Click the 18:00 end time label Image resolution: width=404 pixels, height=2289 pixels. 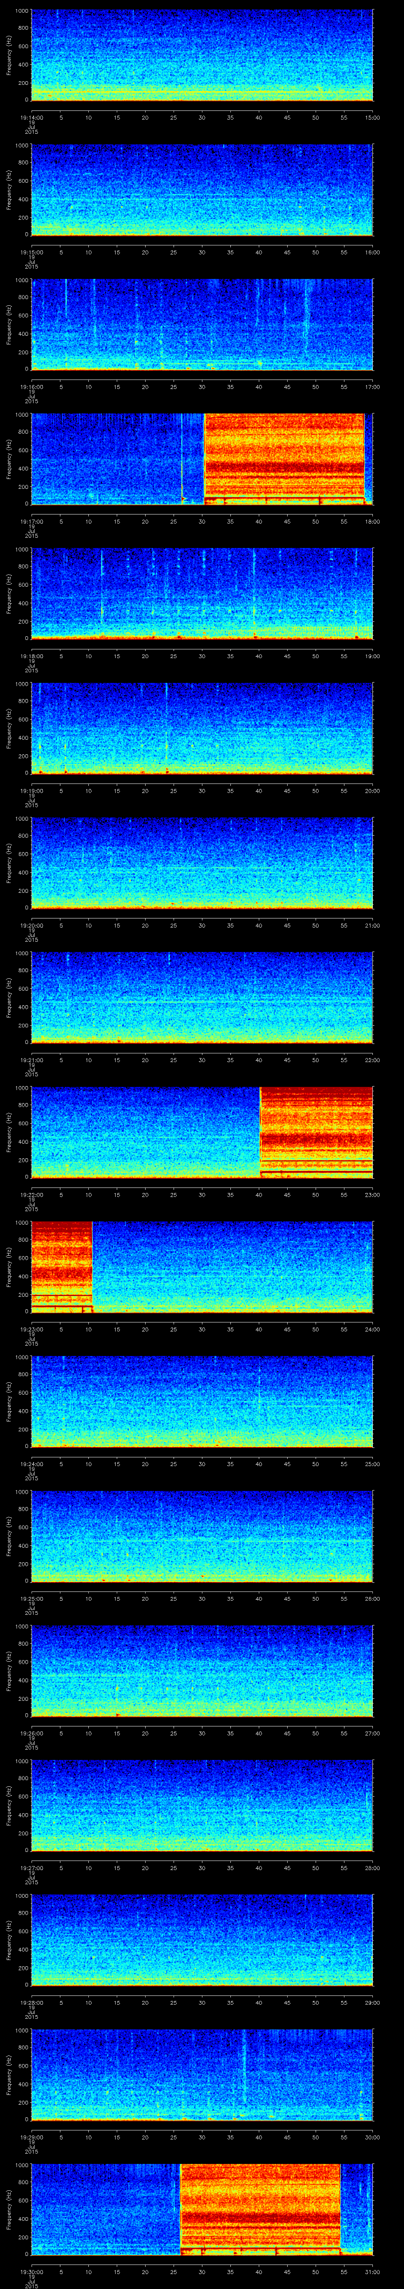pyautogui.click(x=372, y=522)
